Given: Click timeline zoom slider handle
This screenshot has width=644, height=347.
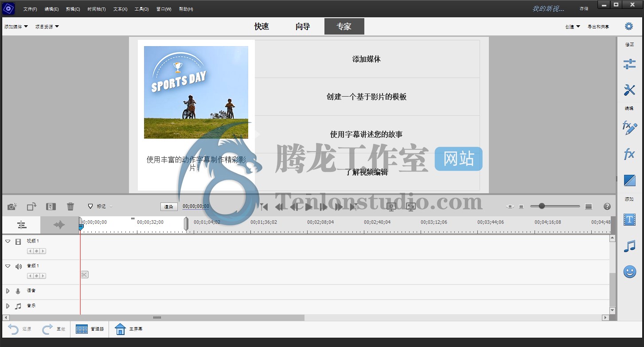Looking at the screenshot, I should pyautogui.click(x=542, y=206).
